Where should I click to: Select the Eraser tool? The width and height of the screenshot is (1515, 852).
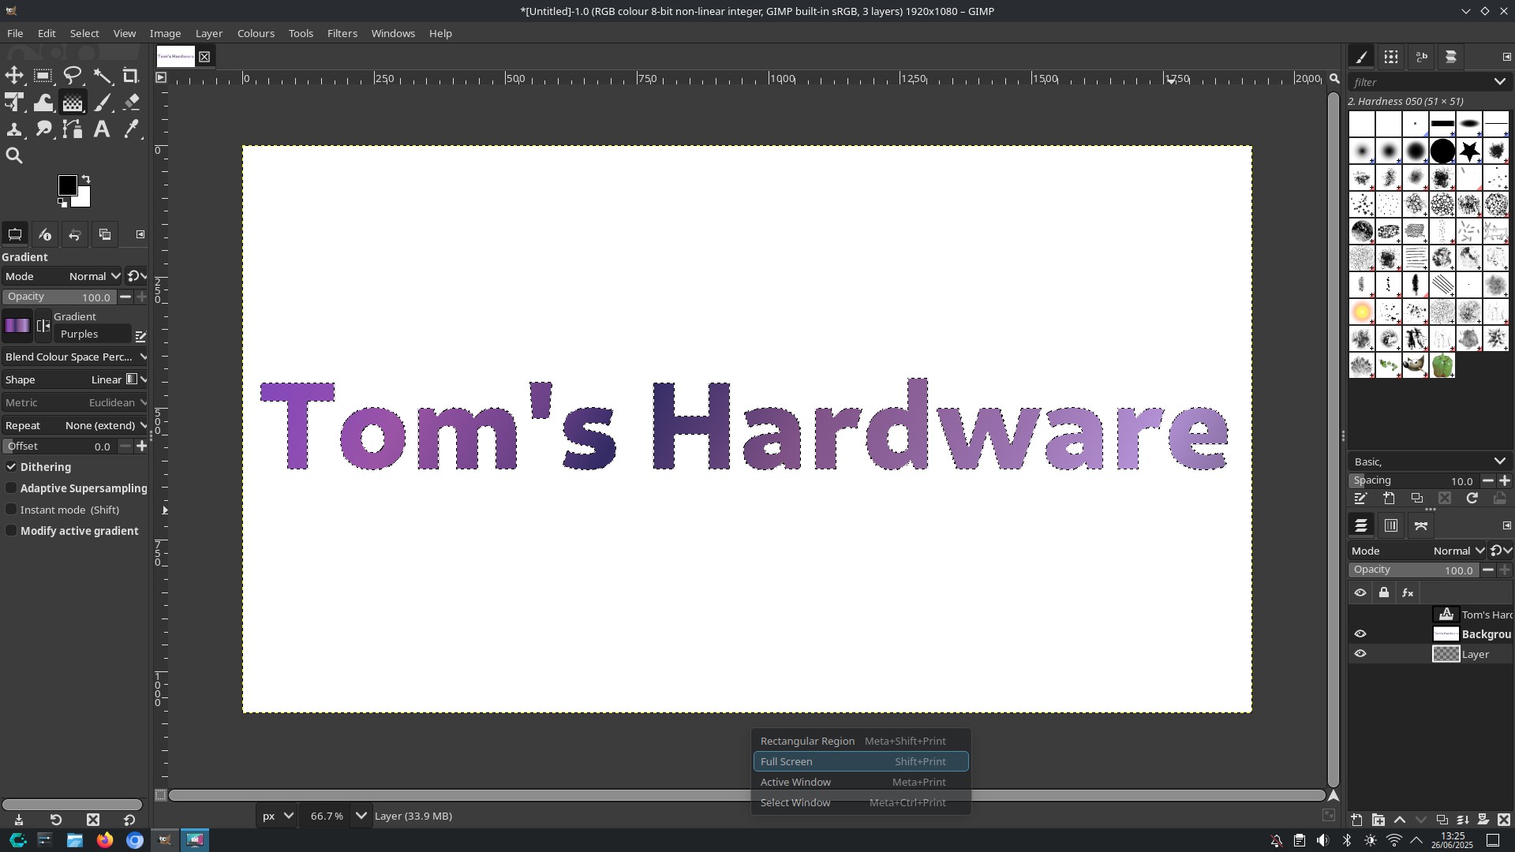[x=131, y=103]
